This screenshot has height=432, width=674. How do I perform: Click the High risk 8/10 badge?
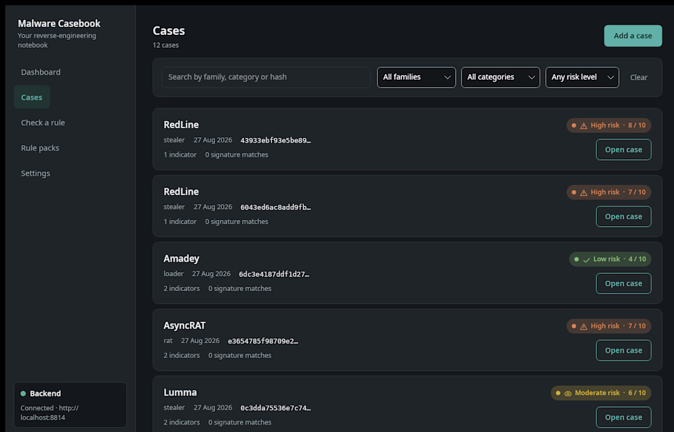[x=608, y=126]
